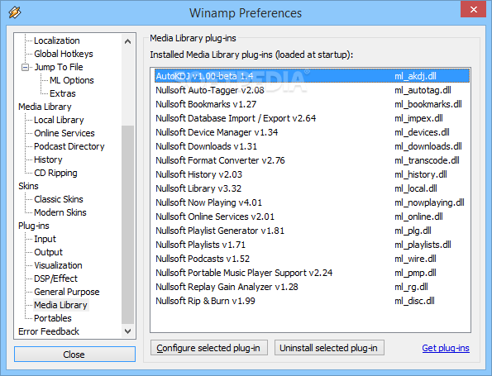The image size is (492, 376).
Task: Select Nullsoft Playlists v1.71 plug-in
Action: 313,245
